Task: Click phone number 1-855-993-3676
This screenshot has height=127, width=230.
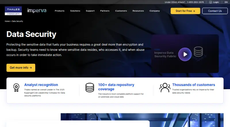Action: [x=195, y=2]
